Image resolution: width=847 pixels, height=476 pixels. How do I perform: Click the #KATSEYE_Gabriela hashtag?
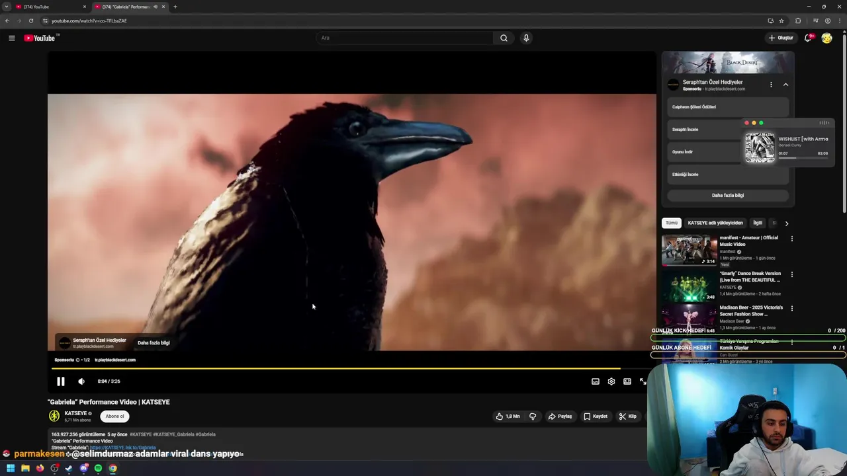click(x=174, y=434)
